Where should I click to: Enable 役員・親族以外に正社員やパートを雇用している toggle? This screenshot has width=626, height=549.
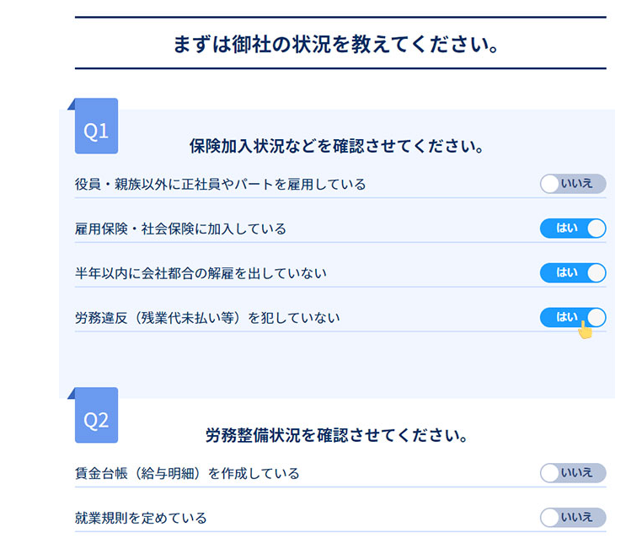573,184
